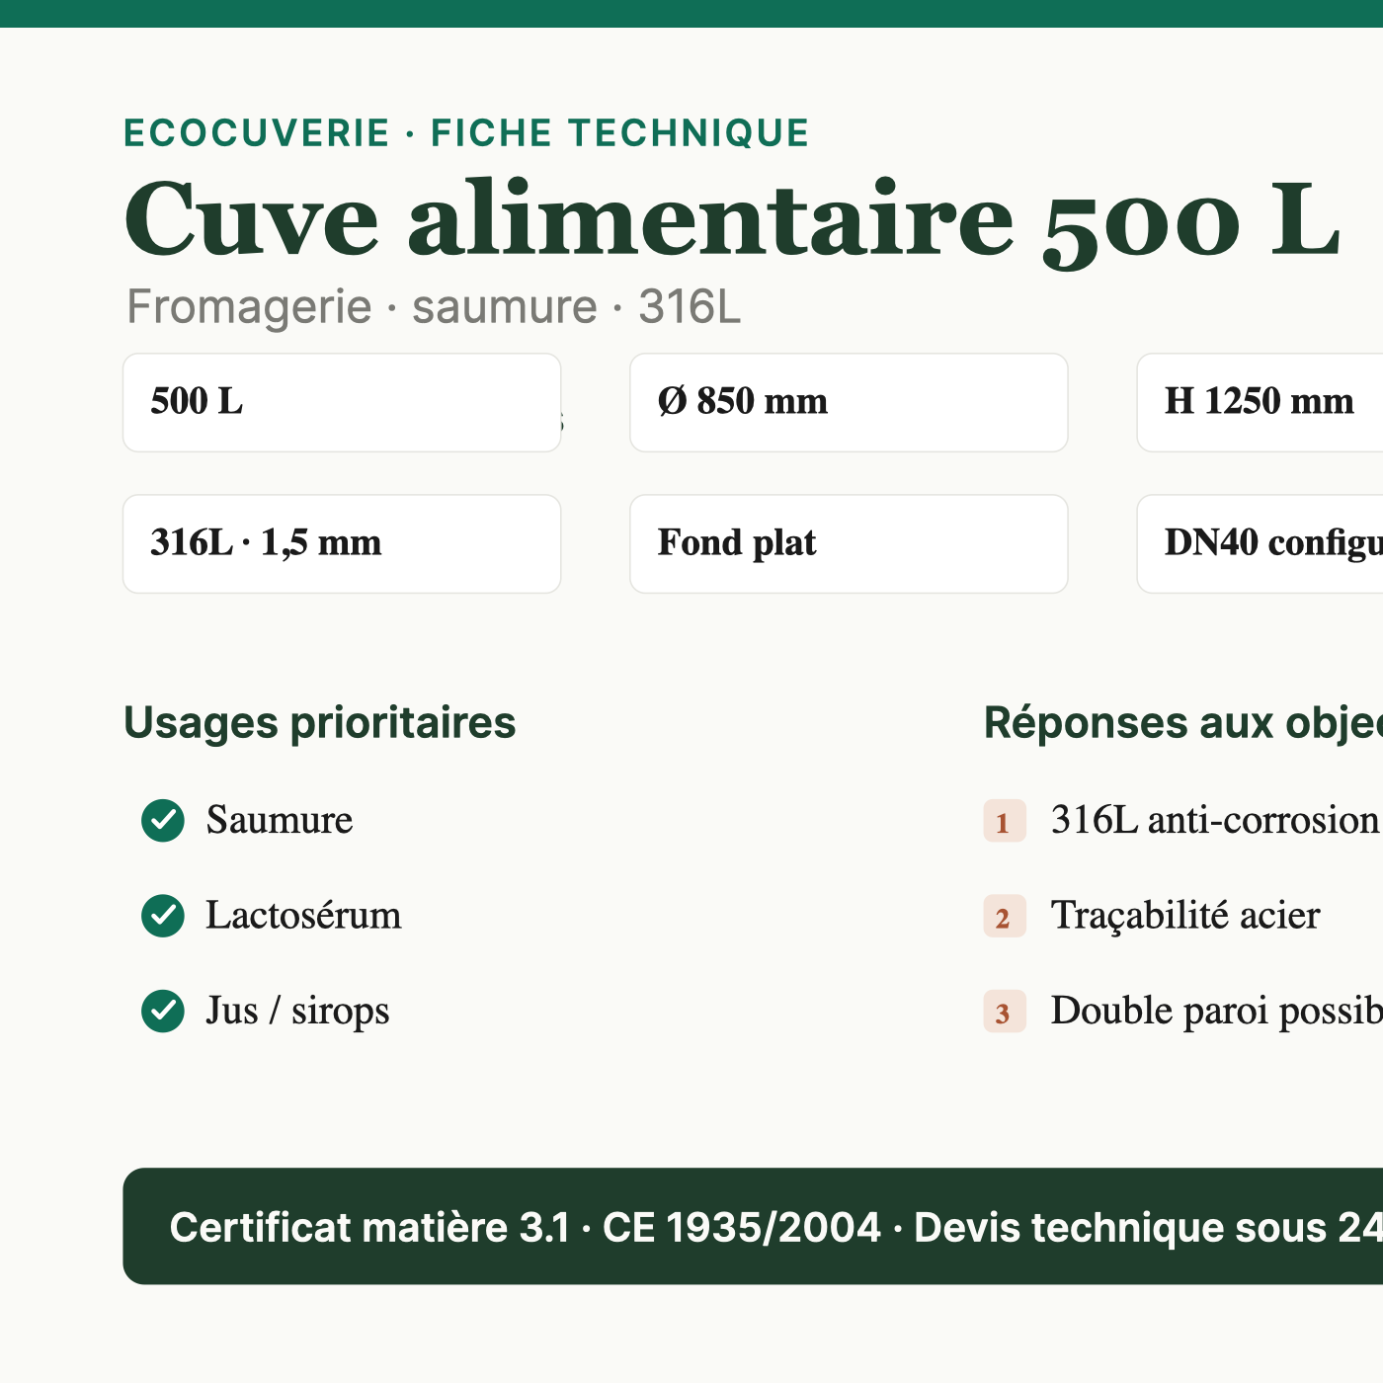Click the 500 L specification card
This screenshot has height=1383, width=1383.
pyautogui.click(x=342, y=403)
